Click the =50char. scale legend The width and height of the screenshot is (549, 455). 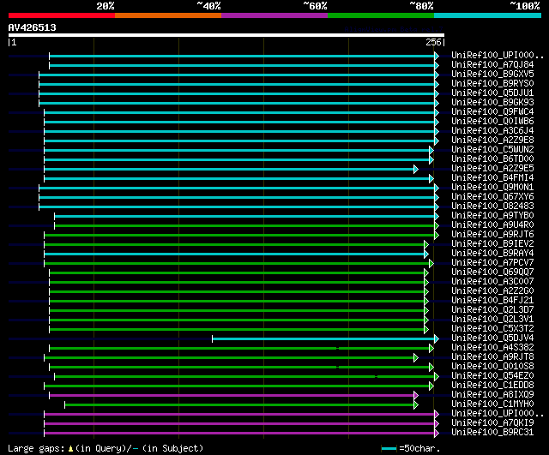411,448
